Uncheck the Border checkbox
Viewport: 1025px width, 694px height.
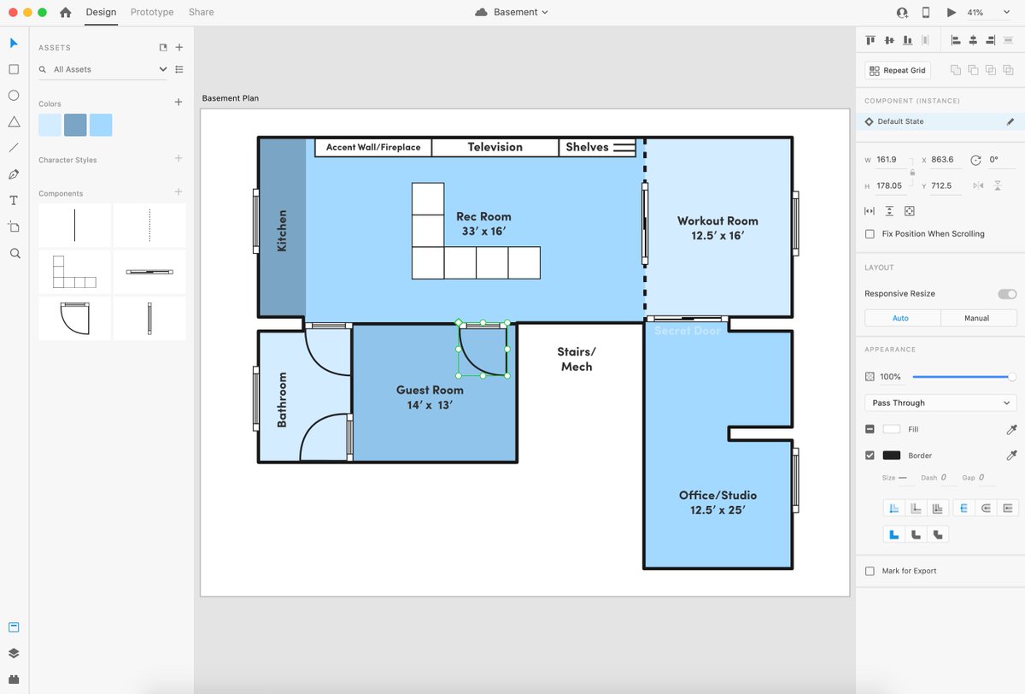point(870,456)
